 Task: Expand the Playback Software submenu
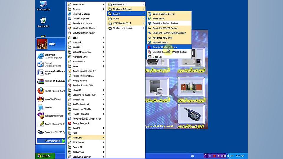(126, 9)
